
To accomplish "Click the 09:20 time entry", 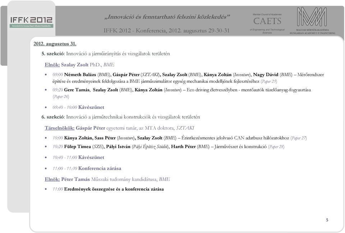I will click(x=57, y=90).
